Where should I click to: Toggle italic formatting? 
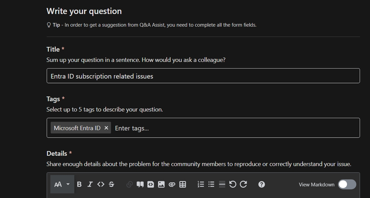[90, 184]
